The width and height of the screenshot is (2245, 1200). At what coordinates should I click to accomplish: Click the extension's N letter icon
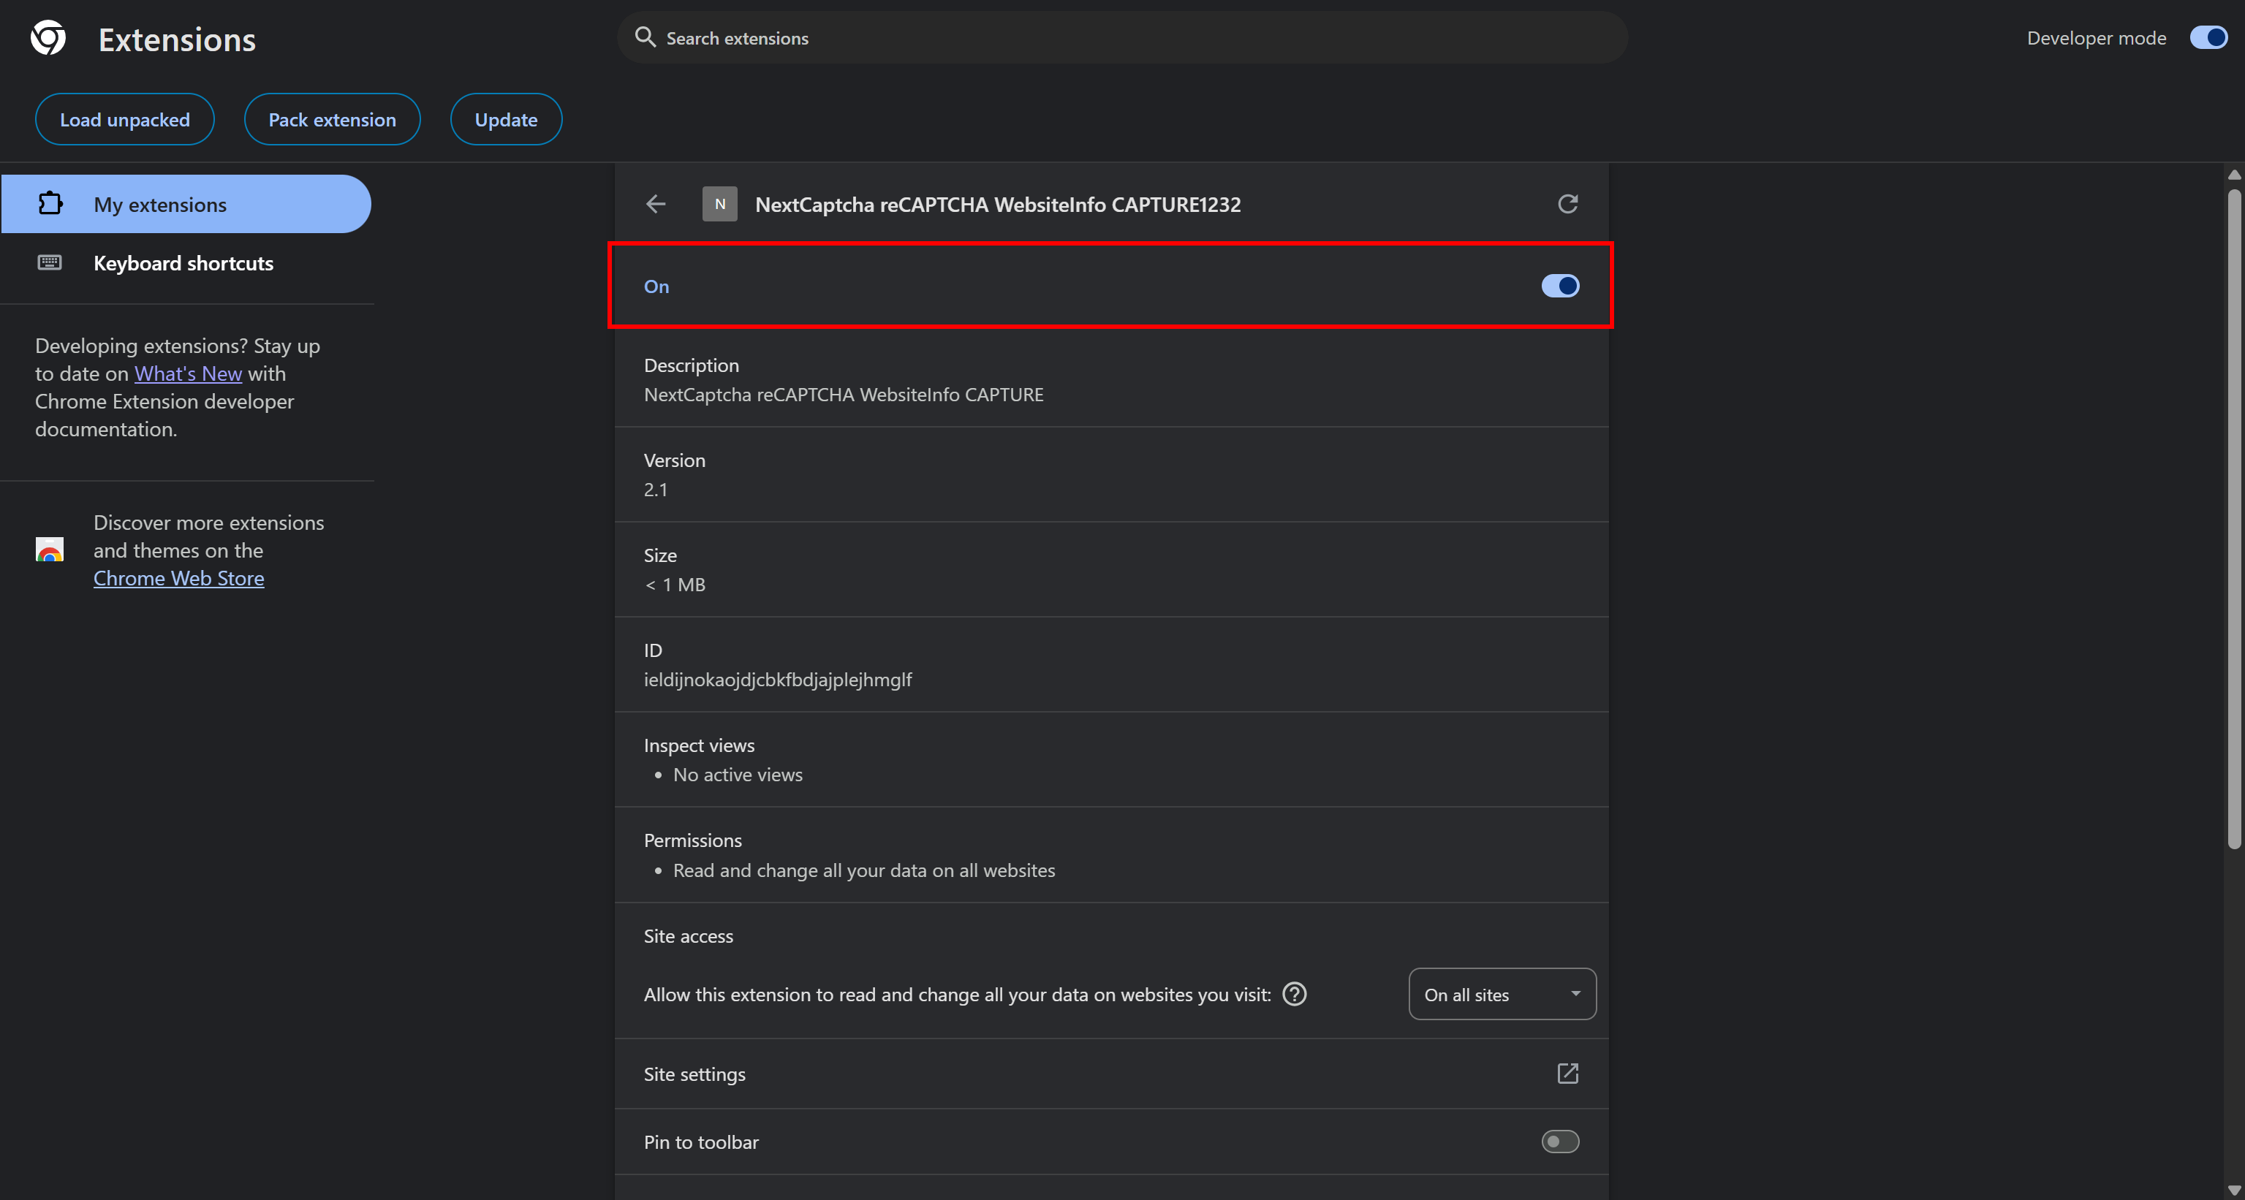pyautogui.click(x=719, y=204)
